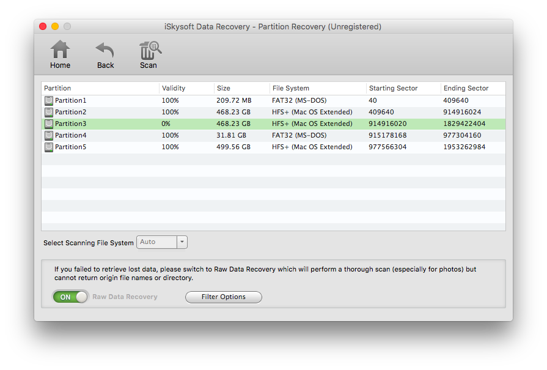Close the window with the red button
Viewport: 547px width, 370px height.
pyautogui.click(x=43, y=26)
